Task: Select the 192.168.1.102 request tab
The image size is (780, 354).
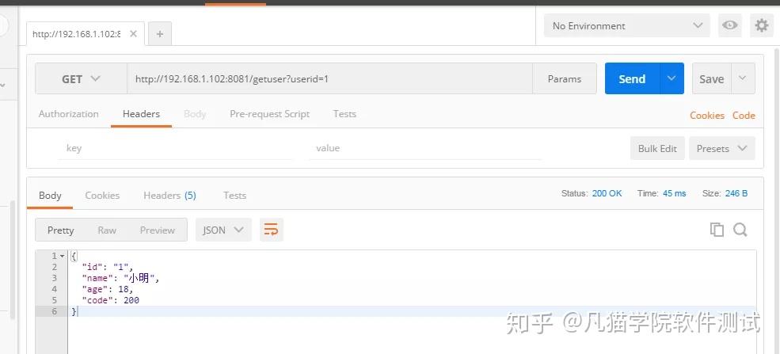Action: pyautogui.click(x=76, y=34)
